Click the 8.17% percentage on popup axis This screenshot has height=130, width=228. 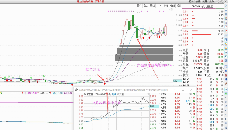(153, 96)
